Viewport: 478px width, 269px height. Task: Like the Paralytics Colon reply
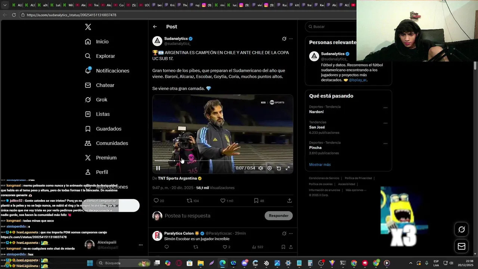227,247
